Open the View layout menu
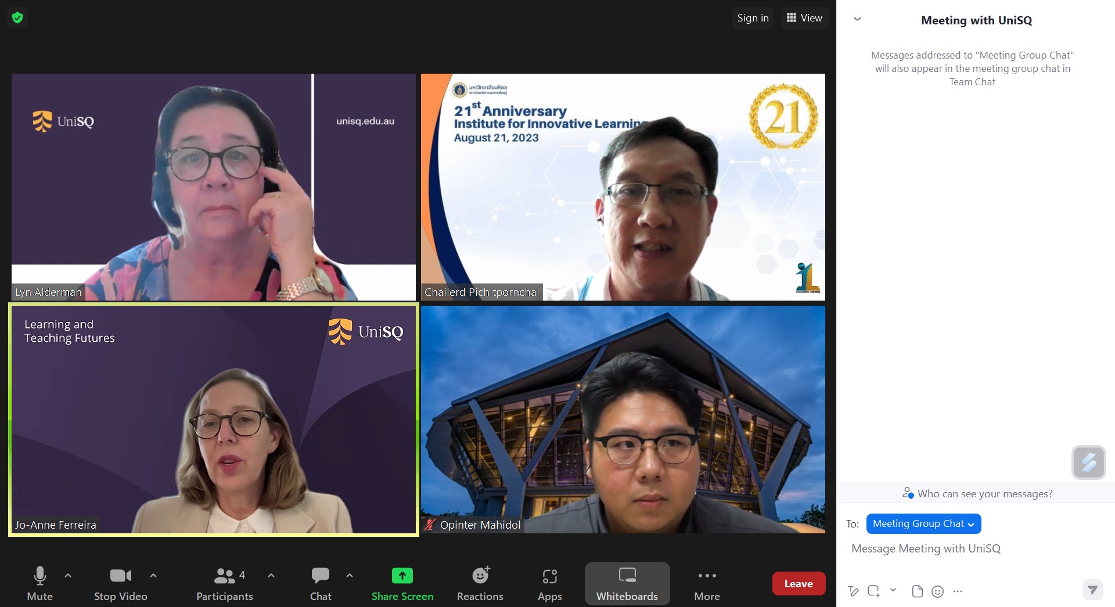 804,18
